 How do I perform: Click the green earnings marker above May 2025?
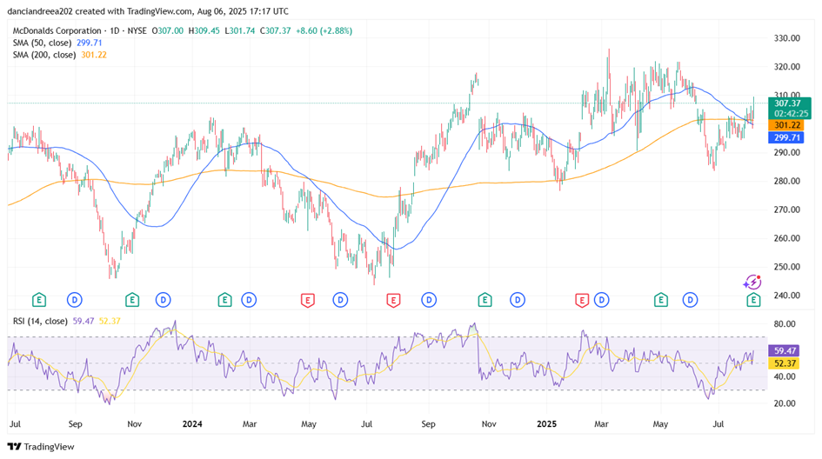pos(660,300)
